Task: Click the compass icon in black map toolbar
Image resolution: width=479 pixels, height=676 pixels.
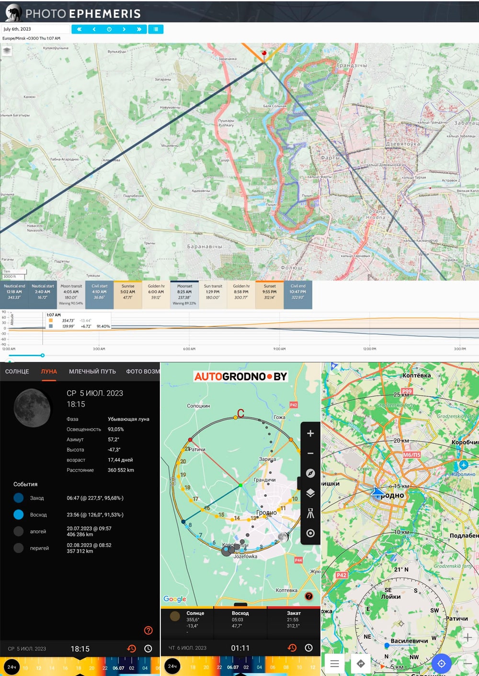Action: tap(310, 473)
